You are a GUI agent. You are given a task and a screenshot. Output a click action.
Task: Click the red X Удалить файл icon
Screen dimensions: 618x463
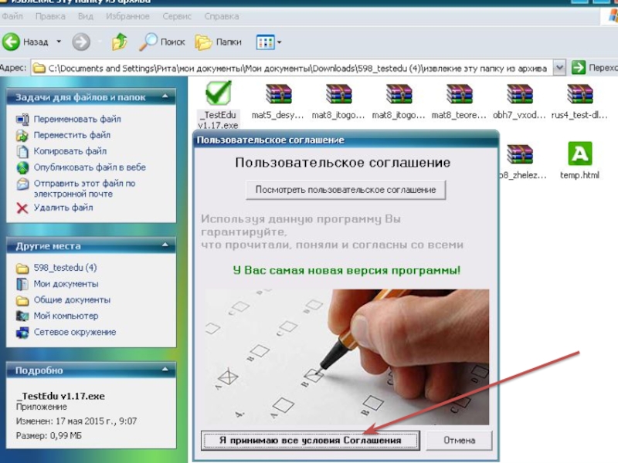(x=22, y=208)
